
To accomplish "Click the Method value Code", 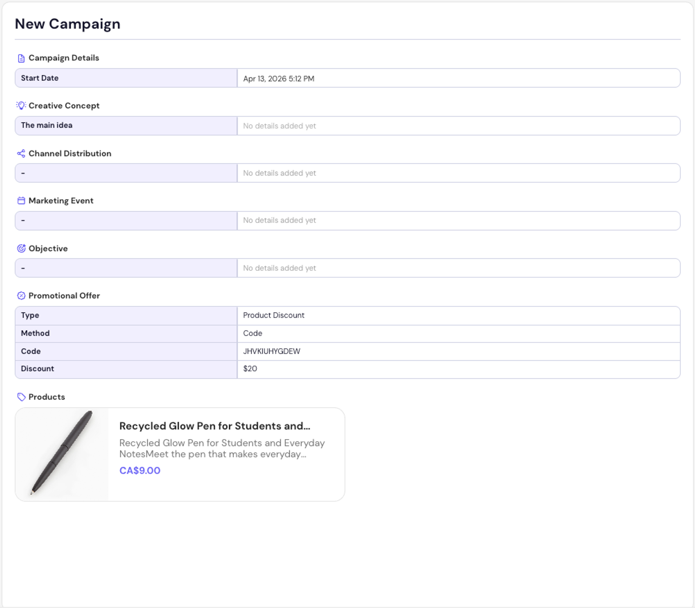I will pos(252,333).
